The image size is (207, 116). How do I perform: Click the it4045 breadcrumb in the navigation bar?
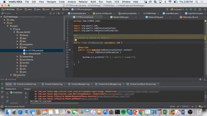[x=56, y=9]
